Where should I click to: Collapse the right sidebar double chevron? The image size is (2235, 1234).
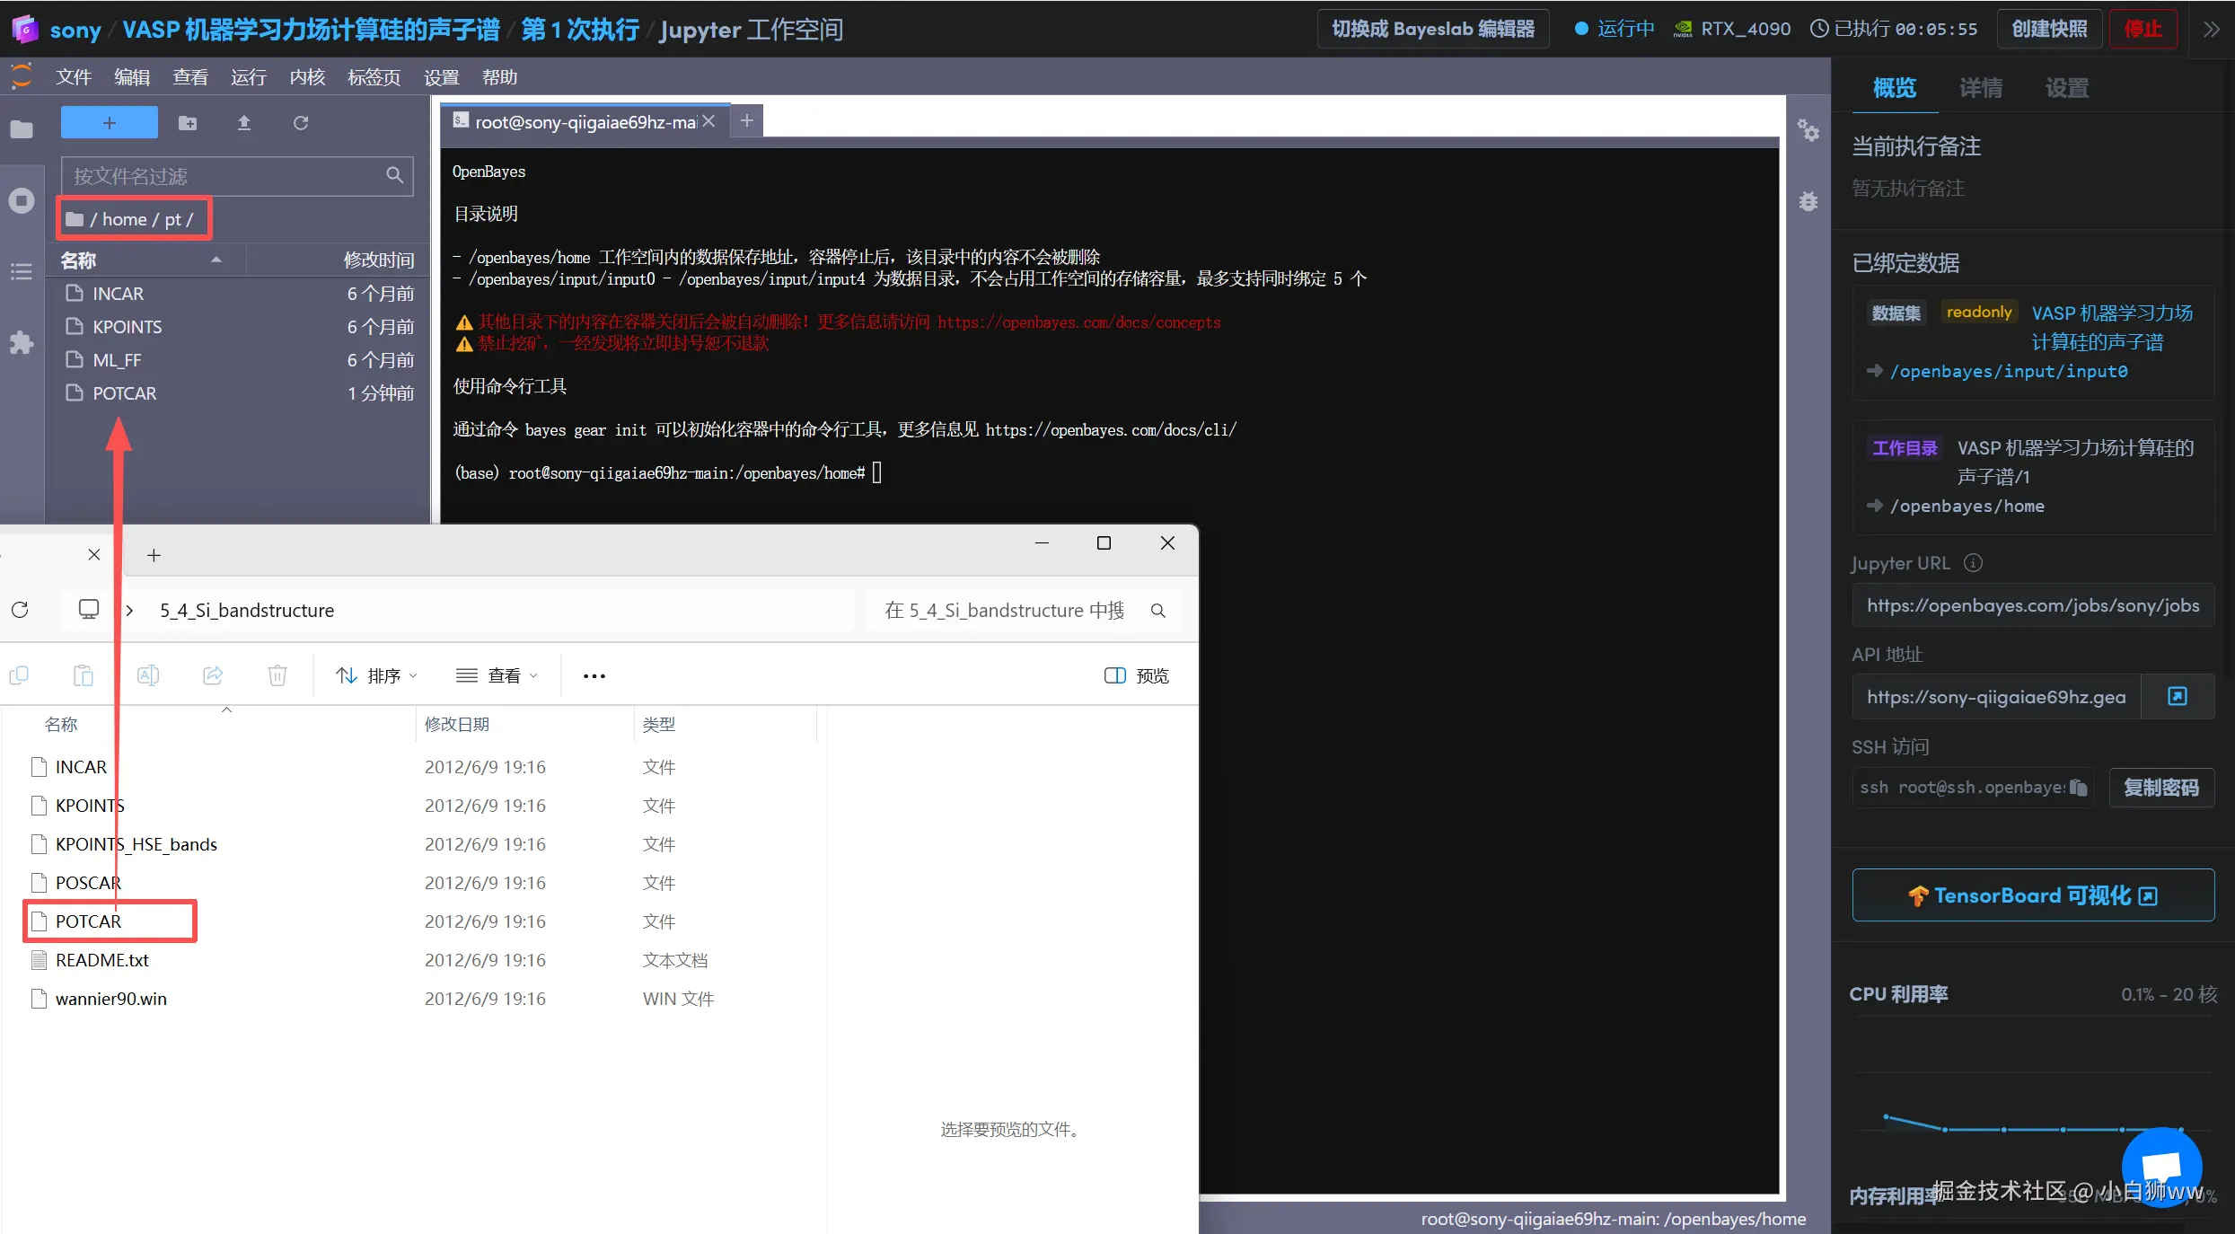[2211, 29]
